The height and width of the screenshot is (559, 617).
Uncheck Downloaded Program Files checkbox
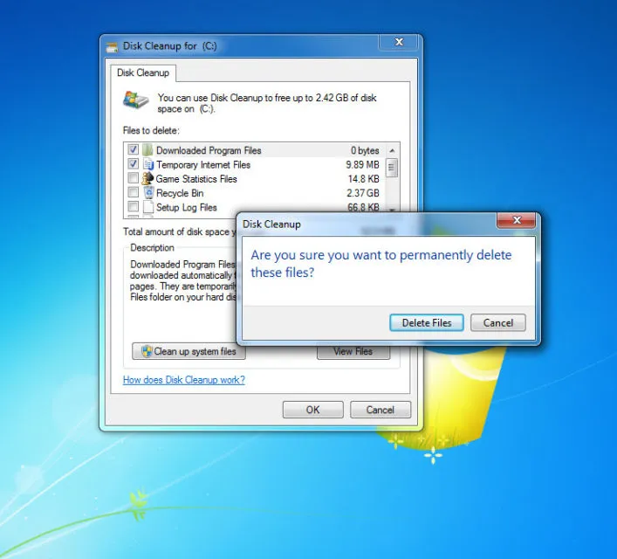click(x=133, y=149)
